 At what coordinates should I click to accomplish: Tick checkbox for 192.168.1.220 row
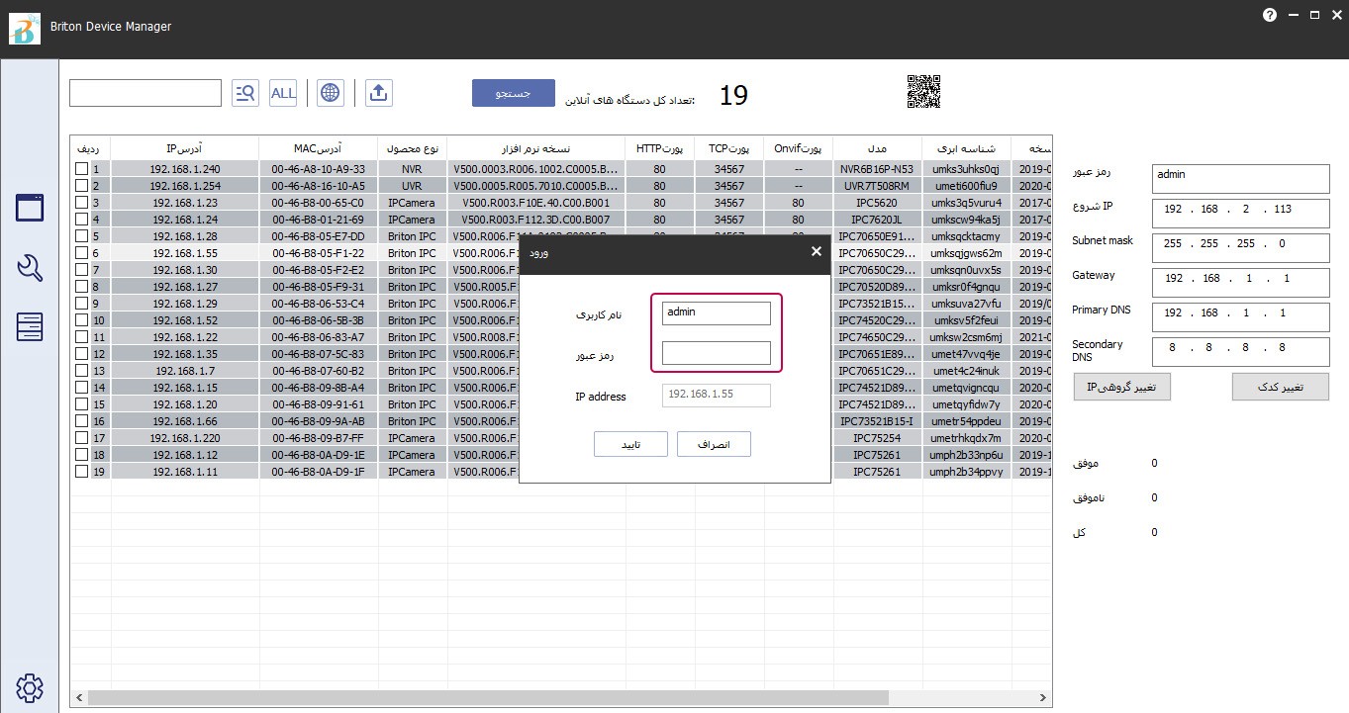pyautogui.click(x=81, y=438)
